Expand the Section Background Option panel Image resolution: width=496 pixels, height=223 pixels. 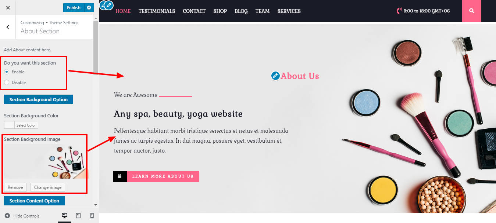[39, 99]
